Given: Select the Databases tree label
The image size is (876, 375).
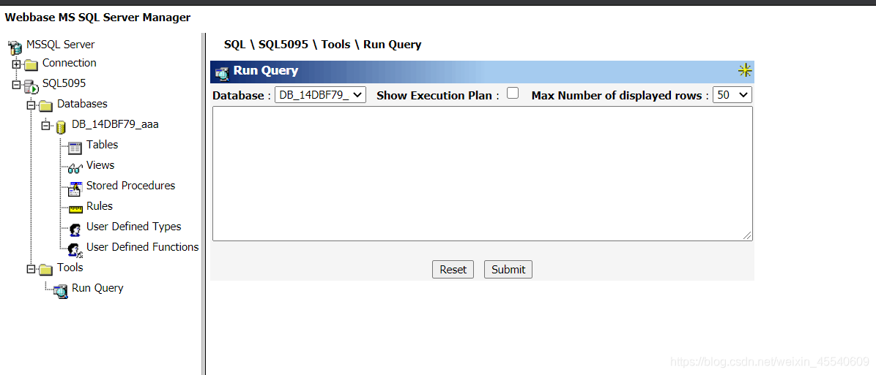Looking at the screenshot, I should tap(82, 104).
